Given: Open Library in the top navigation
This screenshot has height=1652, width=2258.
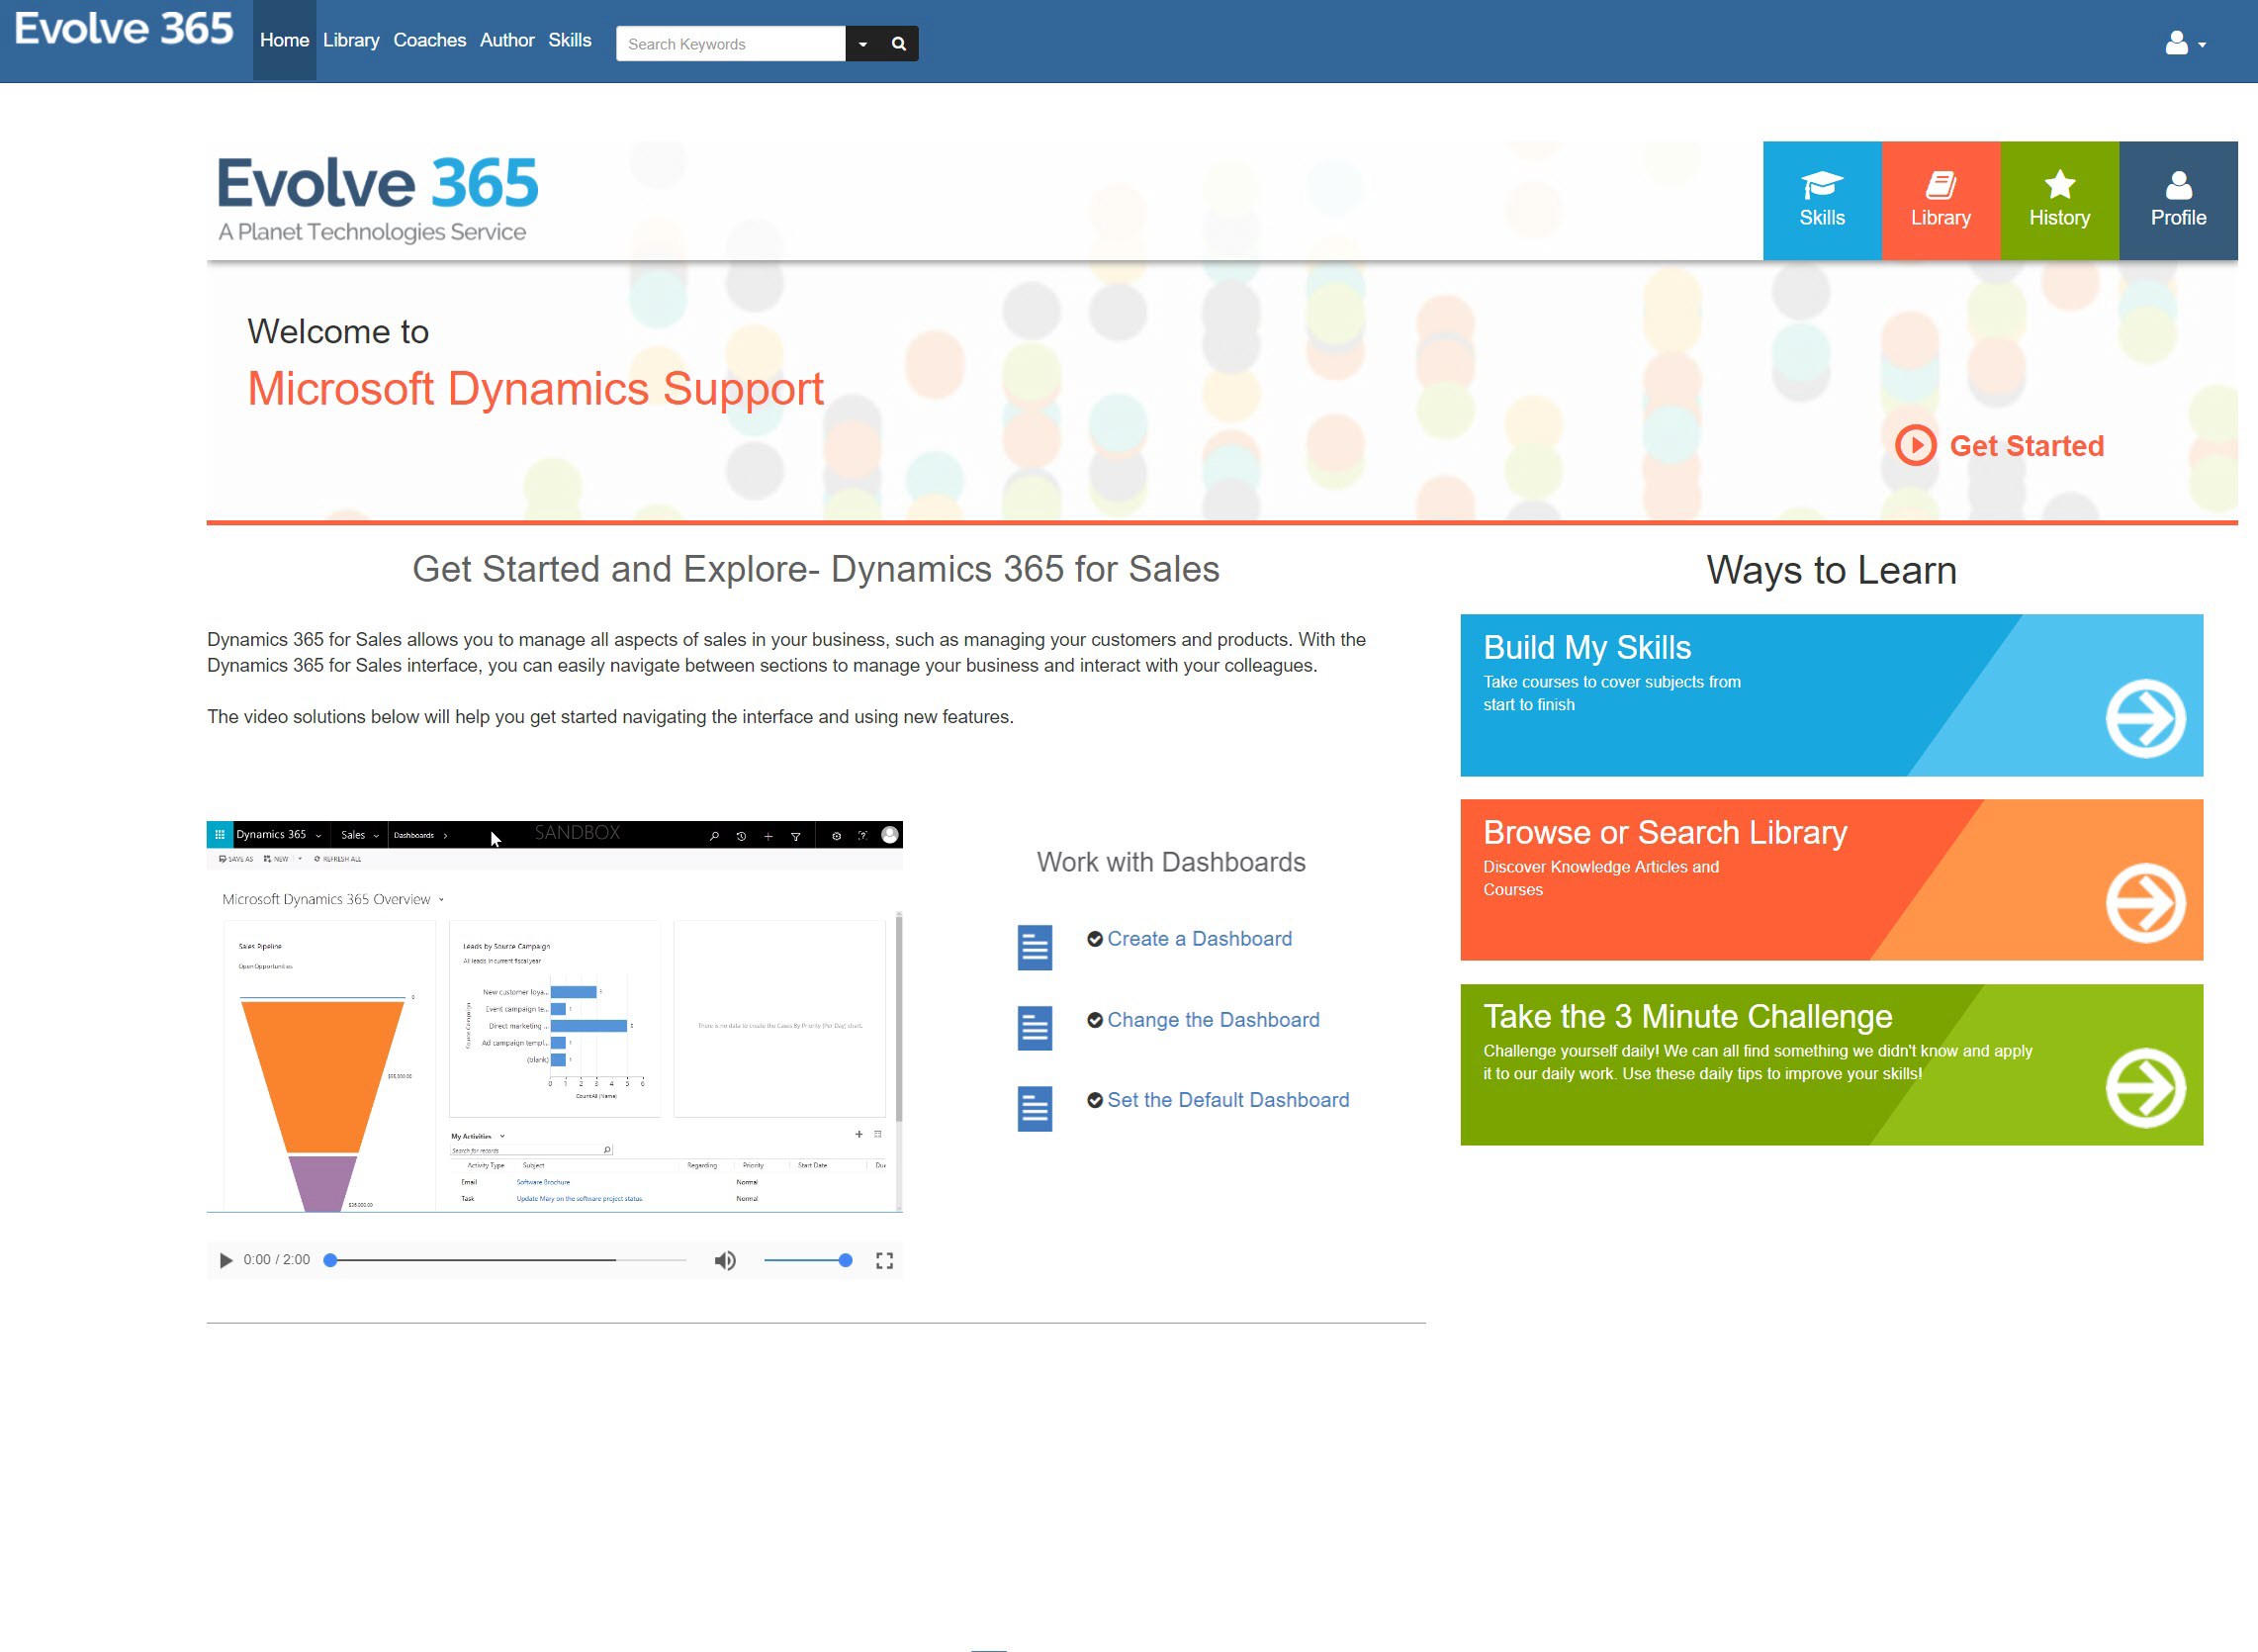Looking at the screenshot, I should coord(351,40).
